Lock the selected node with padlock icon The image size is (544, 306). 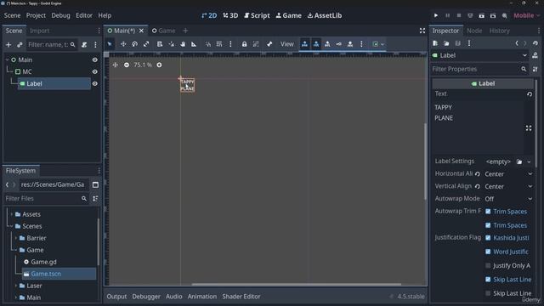244,44
